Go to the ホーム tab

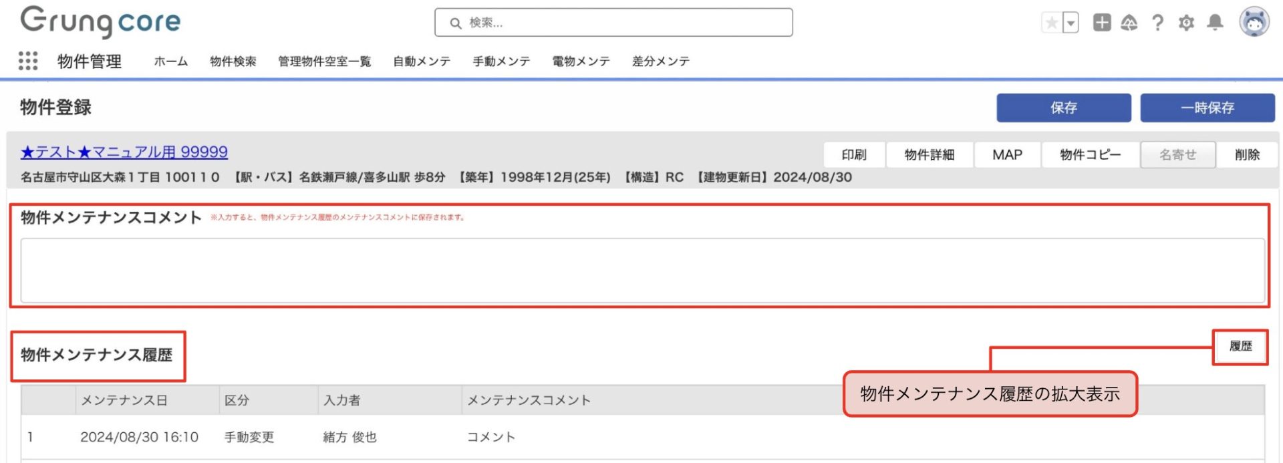(x=170, y=61)
